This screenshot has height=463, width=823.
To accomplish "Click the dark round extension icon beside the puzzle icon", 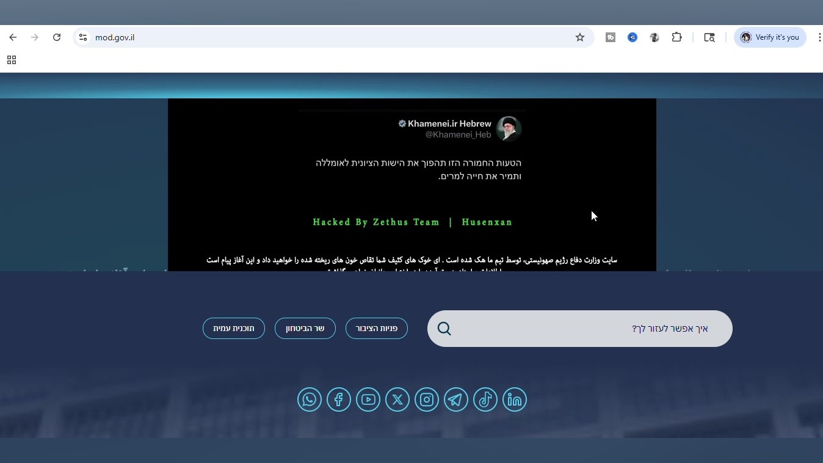I will tap(654, 37).
